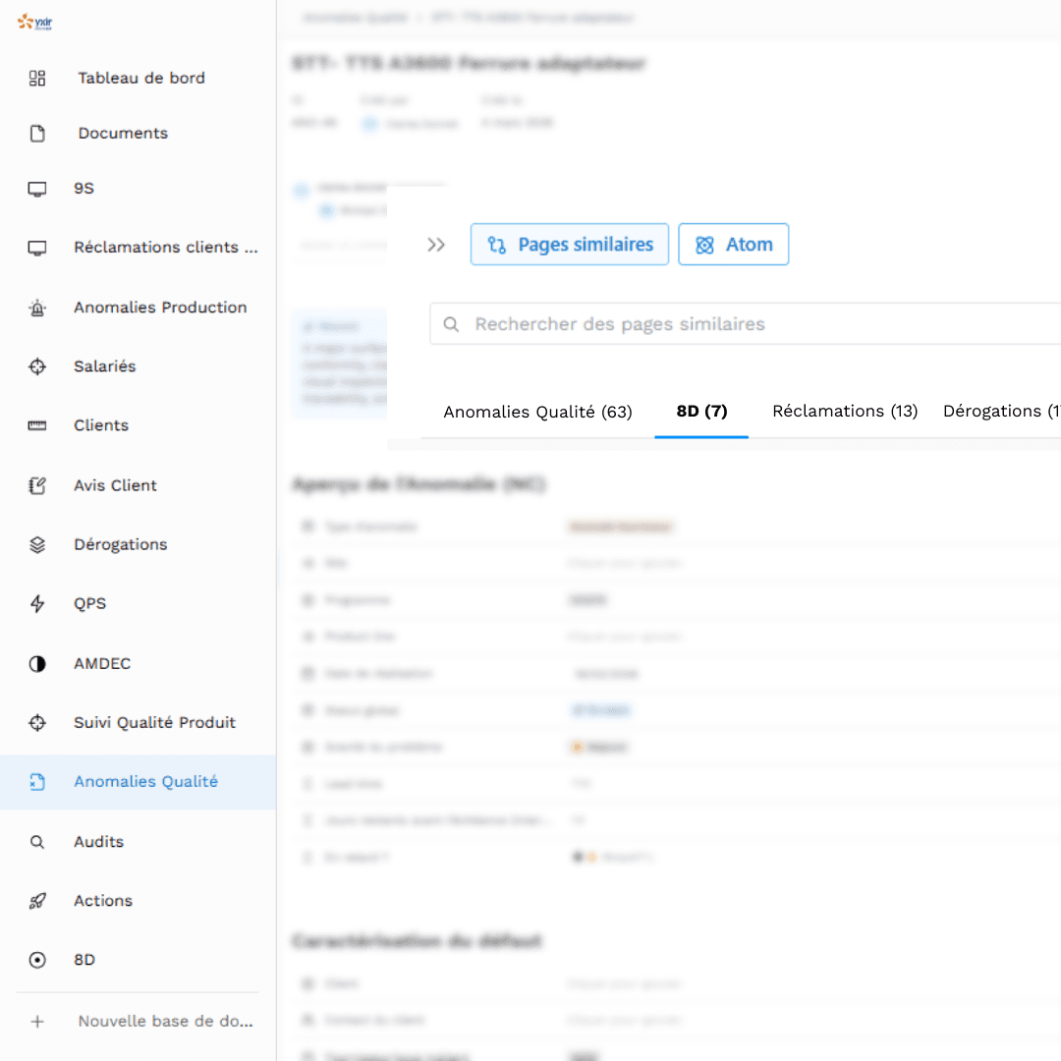Switch to the Dérogations tab
The height and width of the screenshot is (1061, 1061).
tap(1001, 412)
